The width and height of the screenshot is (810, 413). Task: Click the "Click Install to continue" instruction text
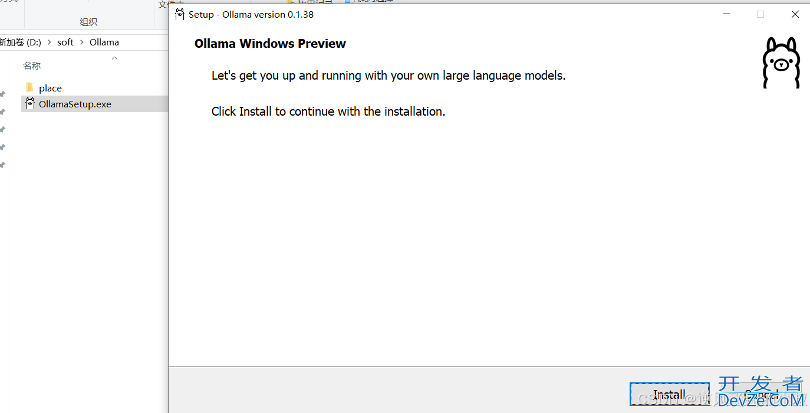(x=328, y=112)
